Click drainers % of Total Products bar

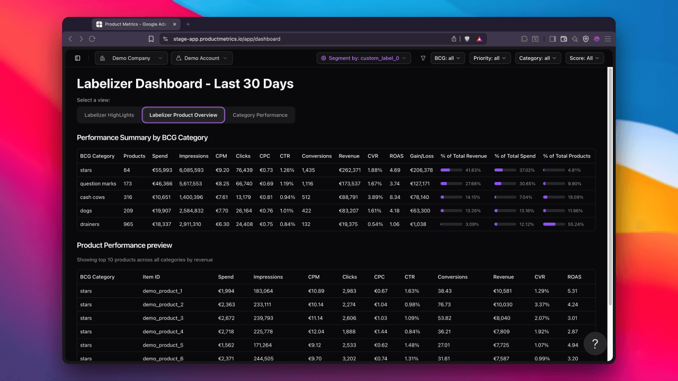click(x=554, y=224)
